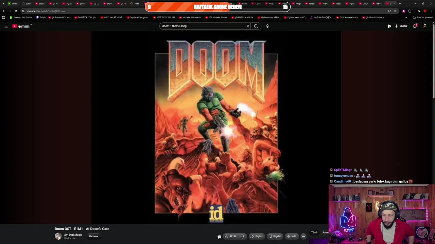Switch to the NieR YouTube tab
The width and height of the screenshot is (435, 244).
click(x=323, y=3)
